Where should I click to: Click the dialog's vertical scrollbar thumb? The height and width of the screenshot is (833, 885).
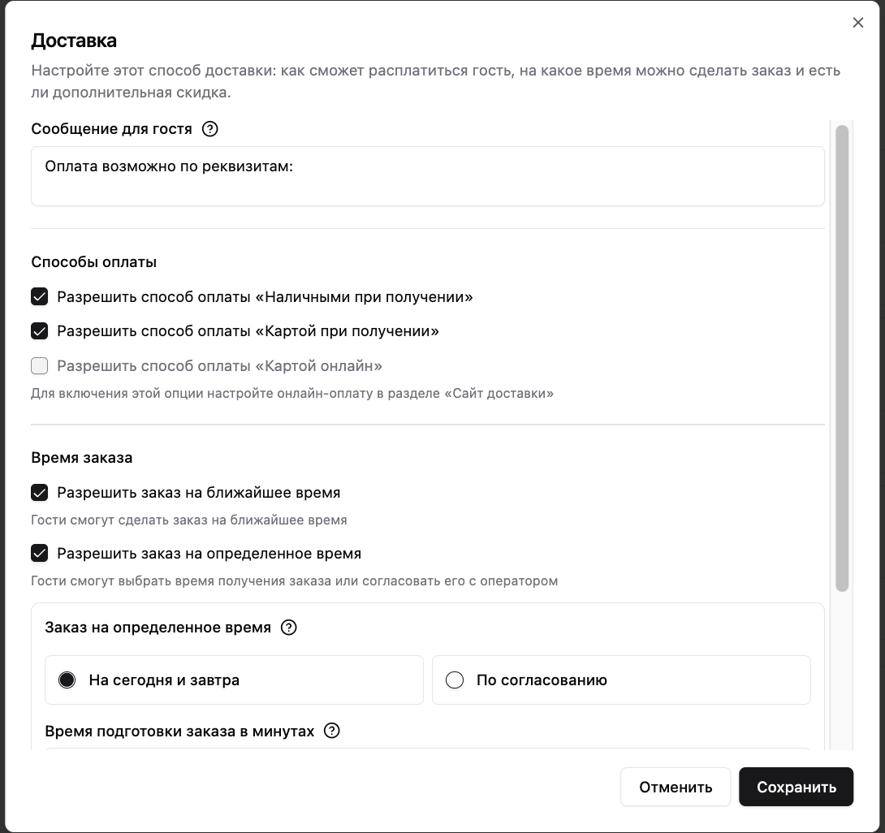842,358
